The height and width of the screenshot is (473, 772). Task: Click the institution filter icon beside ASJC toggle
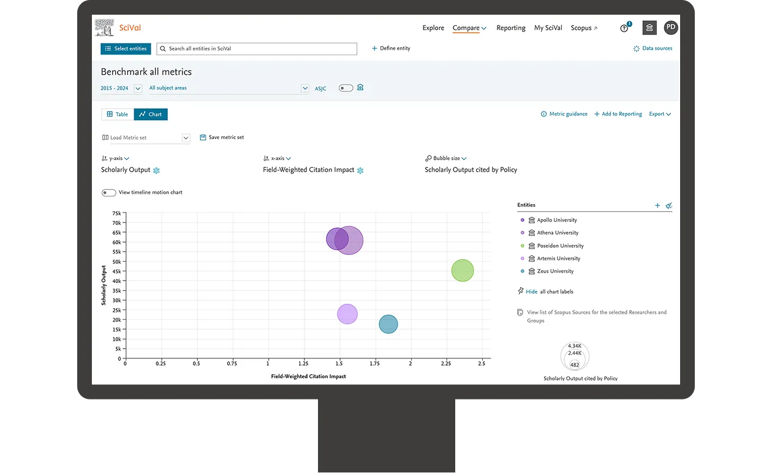point(360,87)
